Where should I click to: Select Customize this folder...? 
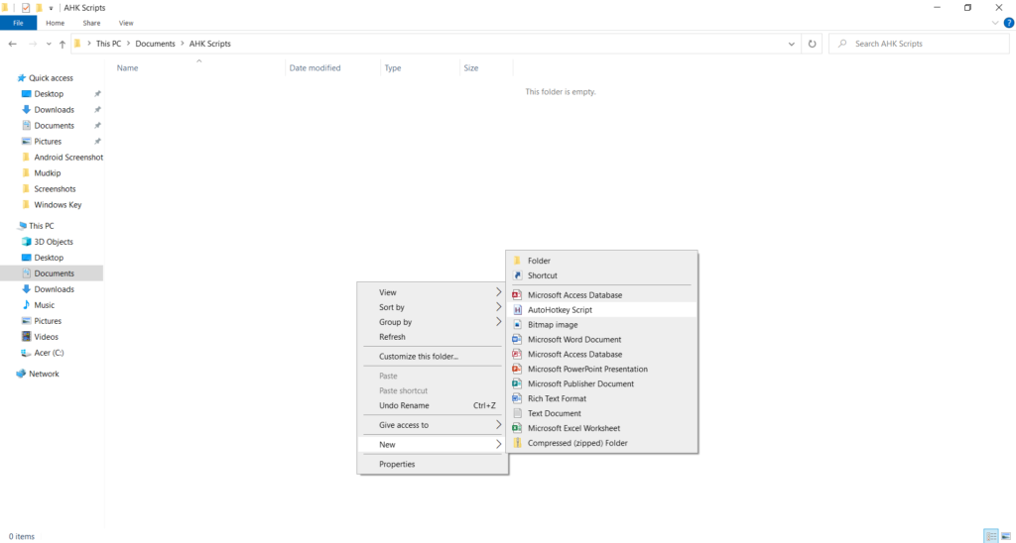(433, 357)
